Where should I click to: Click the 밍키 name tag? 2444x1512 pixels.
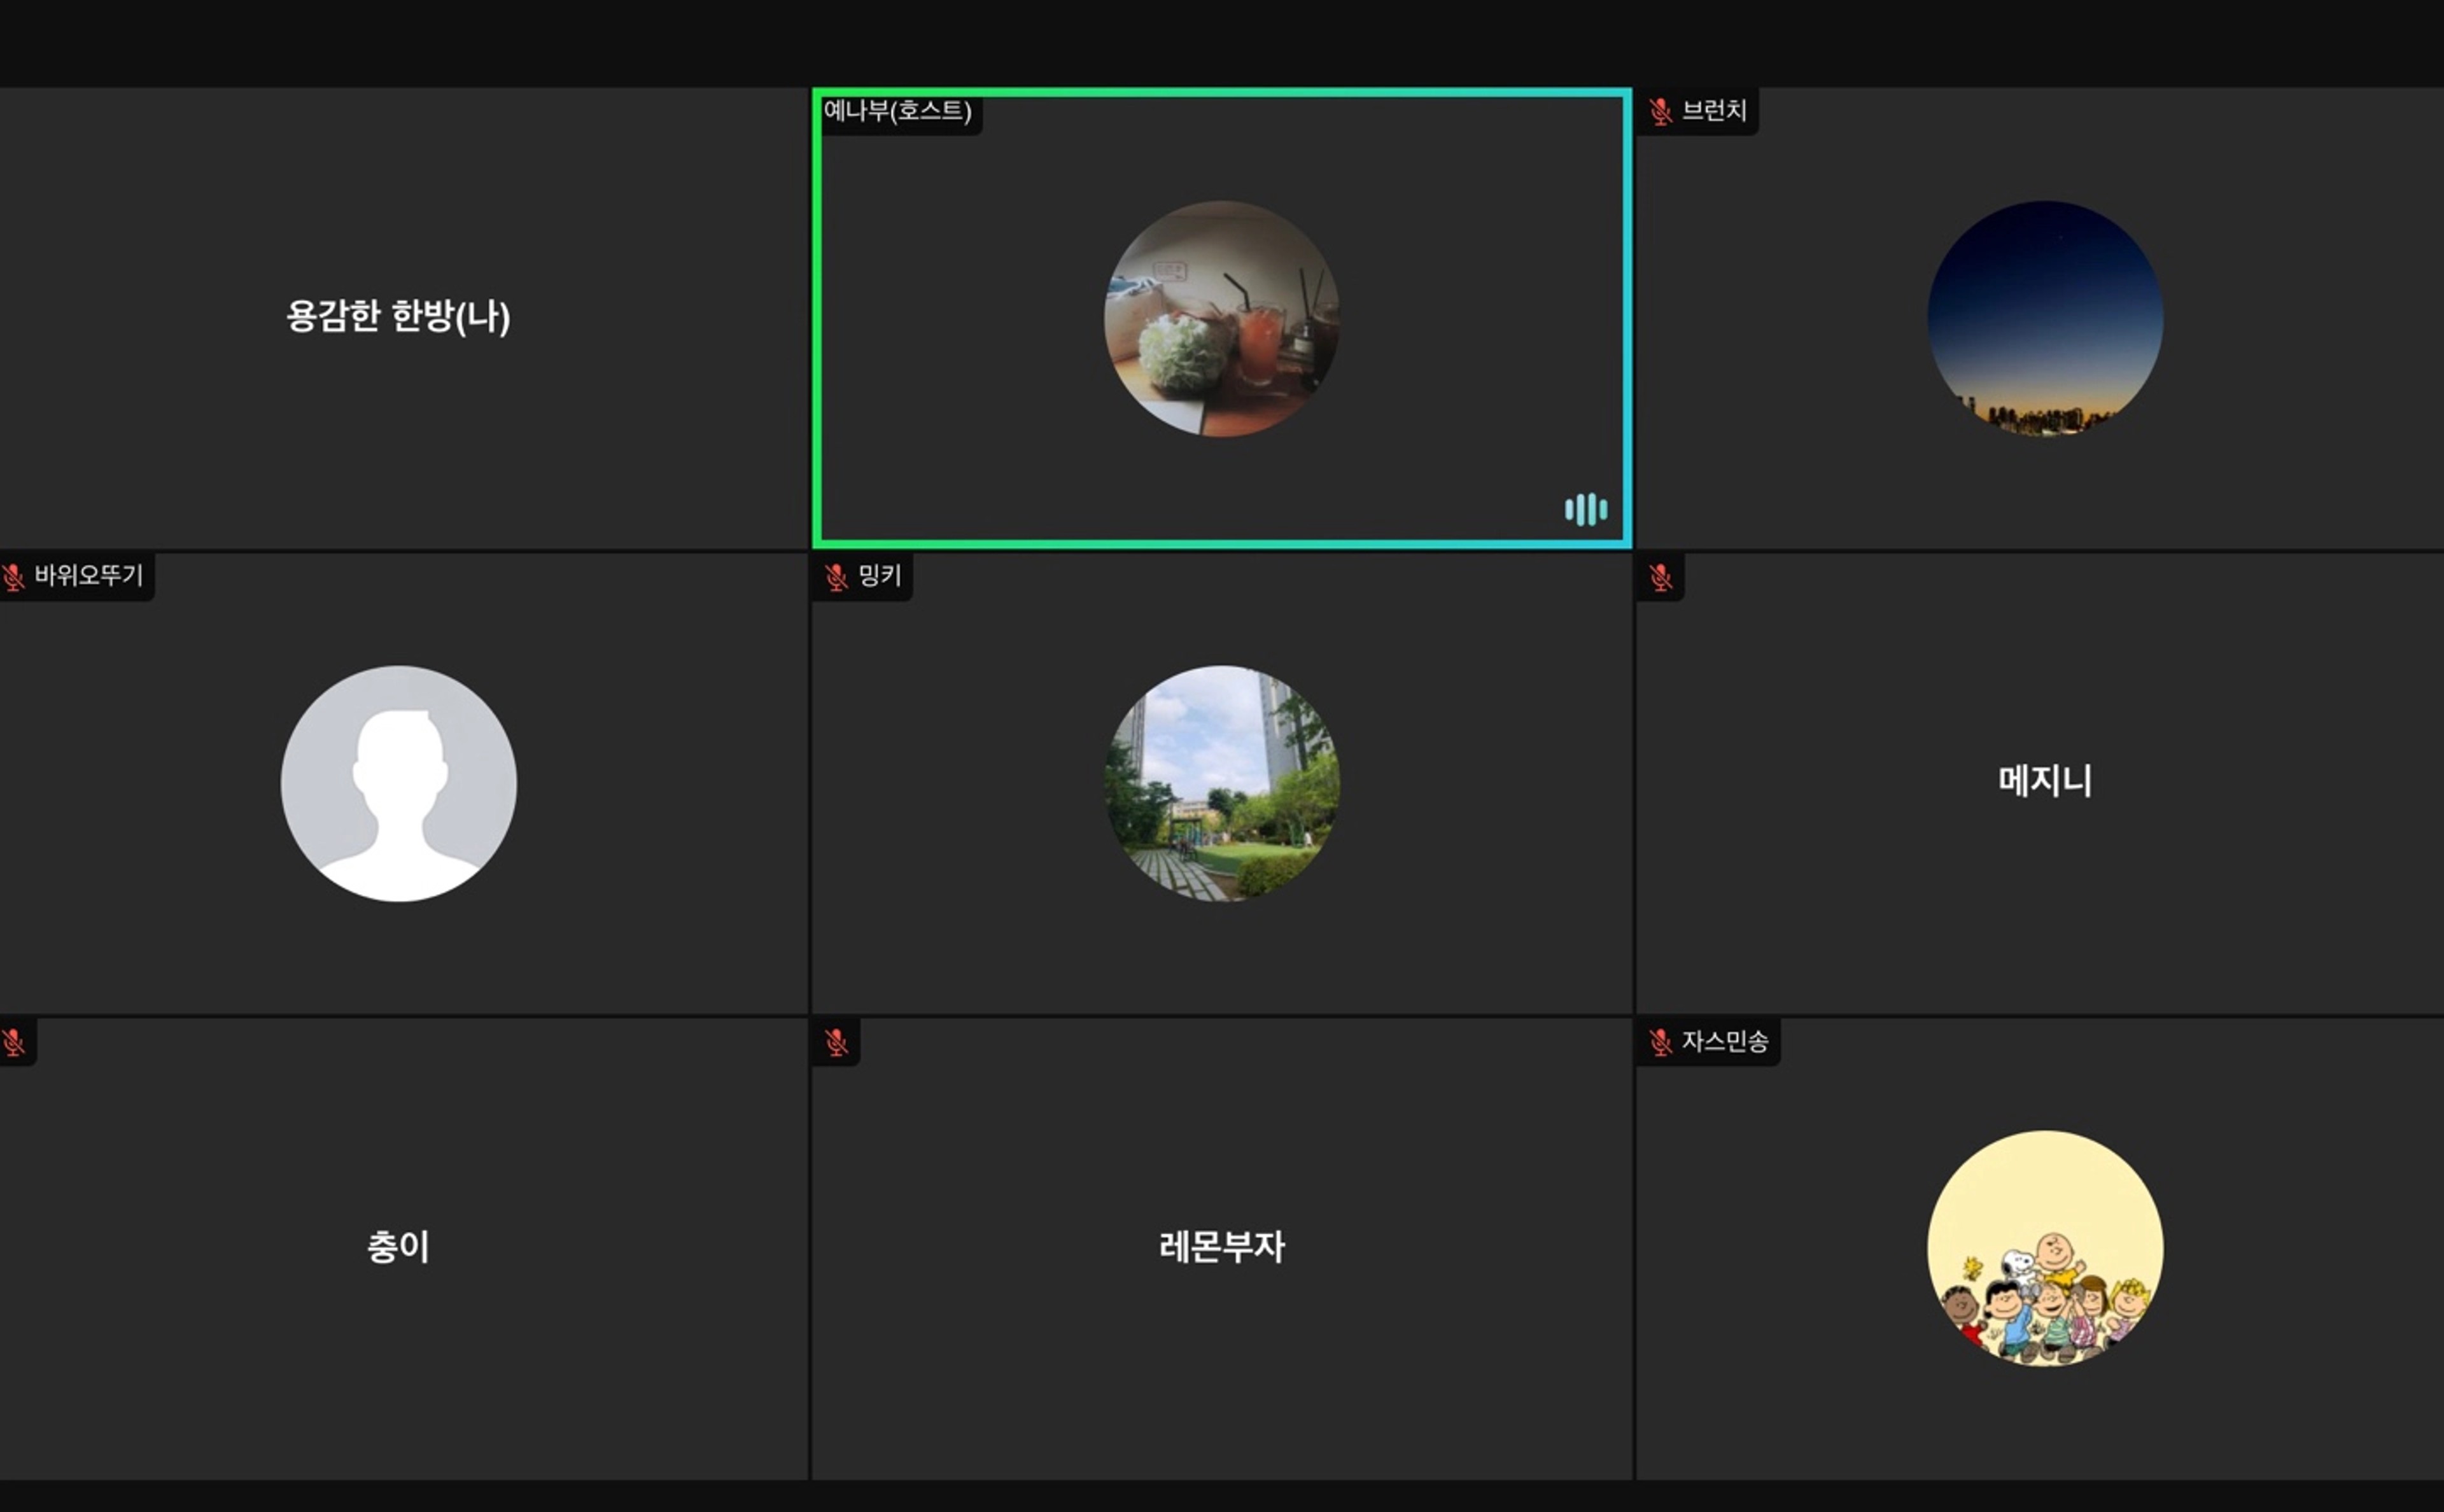879,575
